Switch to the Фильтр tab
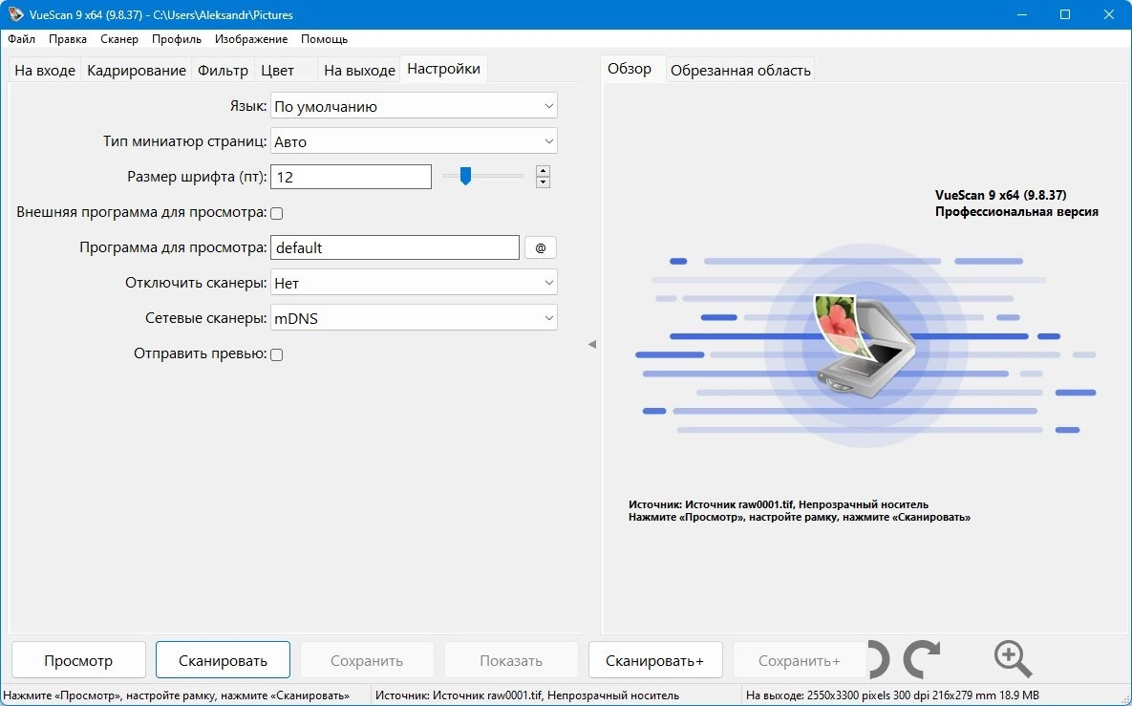1132x706 pixels. click(224, 70)
